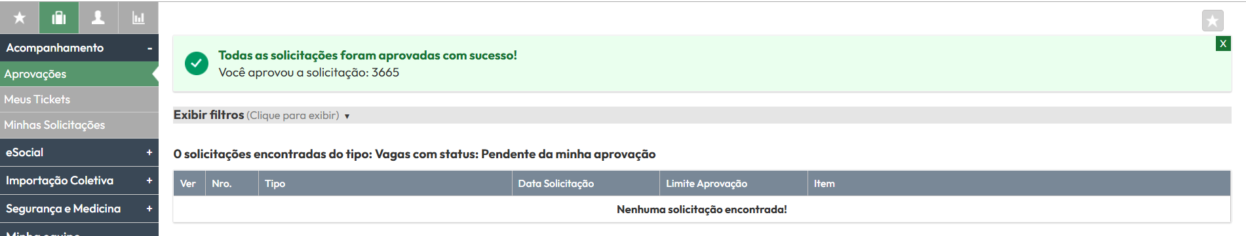
Task: Click the star favorite button top right
Action: pos(1213,21)
